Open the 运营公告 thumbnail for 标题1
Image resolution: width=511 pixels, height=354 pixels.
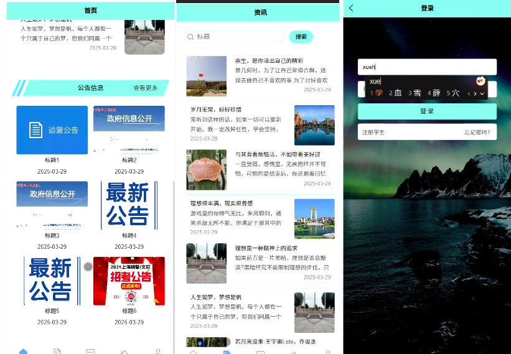(x=52, y=130)
